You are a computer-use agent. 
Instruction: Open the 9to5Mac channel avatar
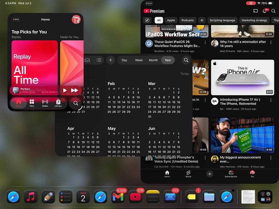(149, 44)
